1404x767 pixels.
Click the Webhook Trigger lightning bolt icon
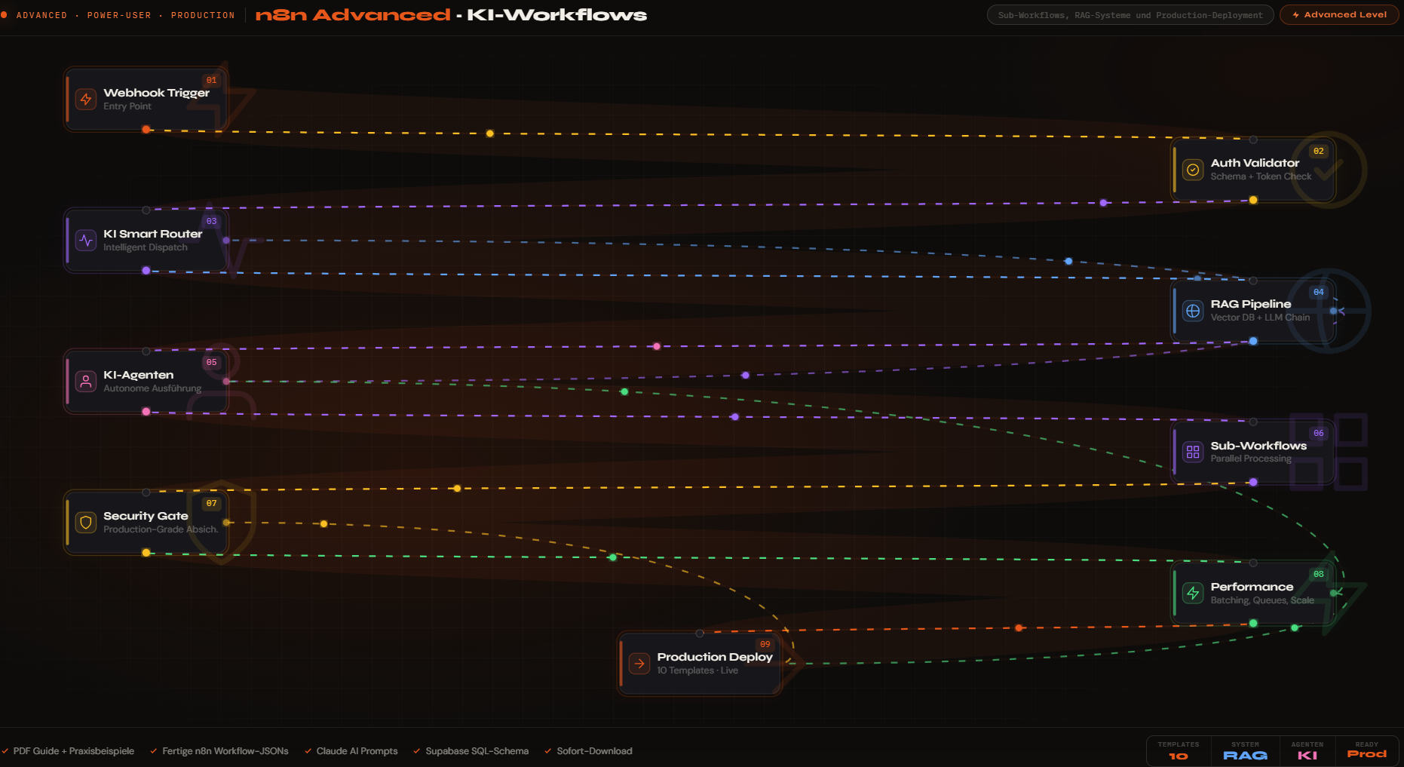click(x=86, y=99)
